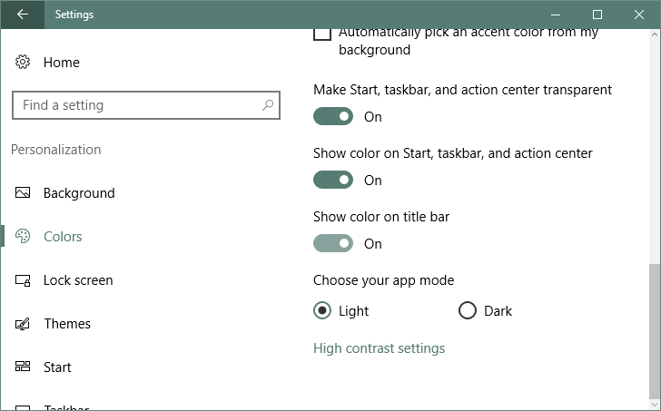Maximize the Settings window
661x411 pixels.
coord(597,15)
